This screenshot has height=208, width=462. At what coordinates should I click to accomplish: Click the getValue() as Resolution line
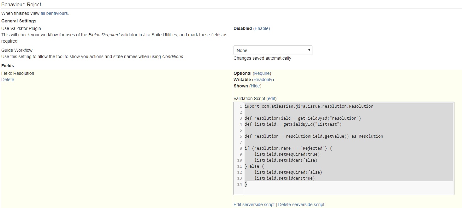[x=314, y=136]
